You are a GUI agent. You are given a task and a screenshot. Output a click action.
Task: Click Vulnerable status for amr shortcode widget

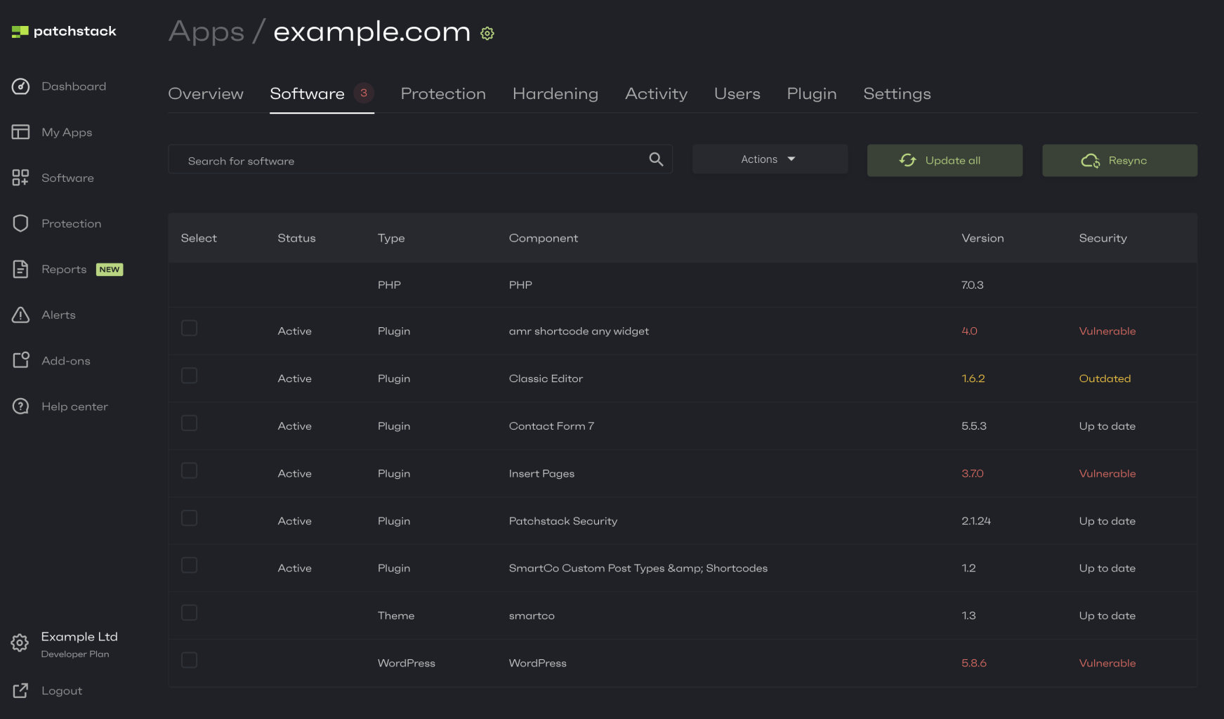(1107, 331)
